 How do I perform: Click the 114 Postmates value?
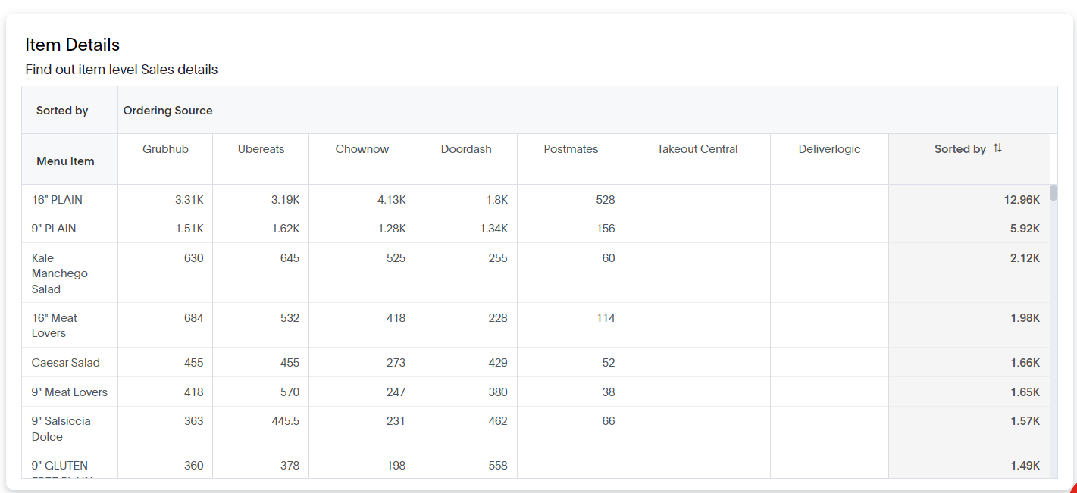click(606, 318)
